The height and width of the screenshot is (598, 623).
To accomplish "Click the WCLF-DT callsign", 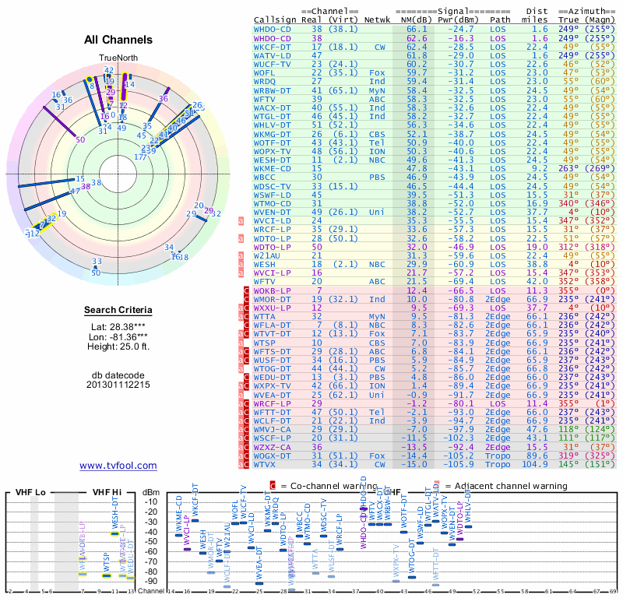I will 272,420.
